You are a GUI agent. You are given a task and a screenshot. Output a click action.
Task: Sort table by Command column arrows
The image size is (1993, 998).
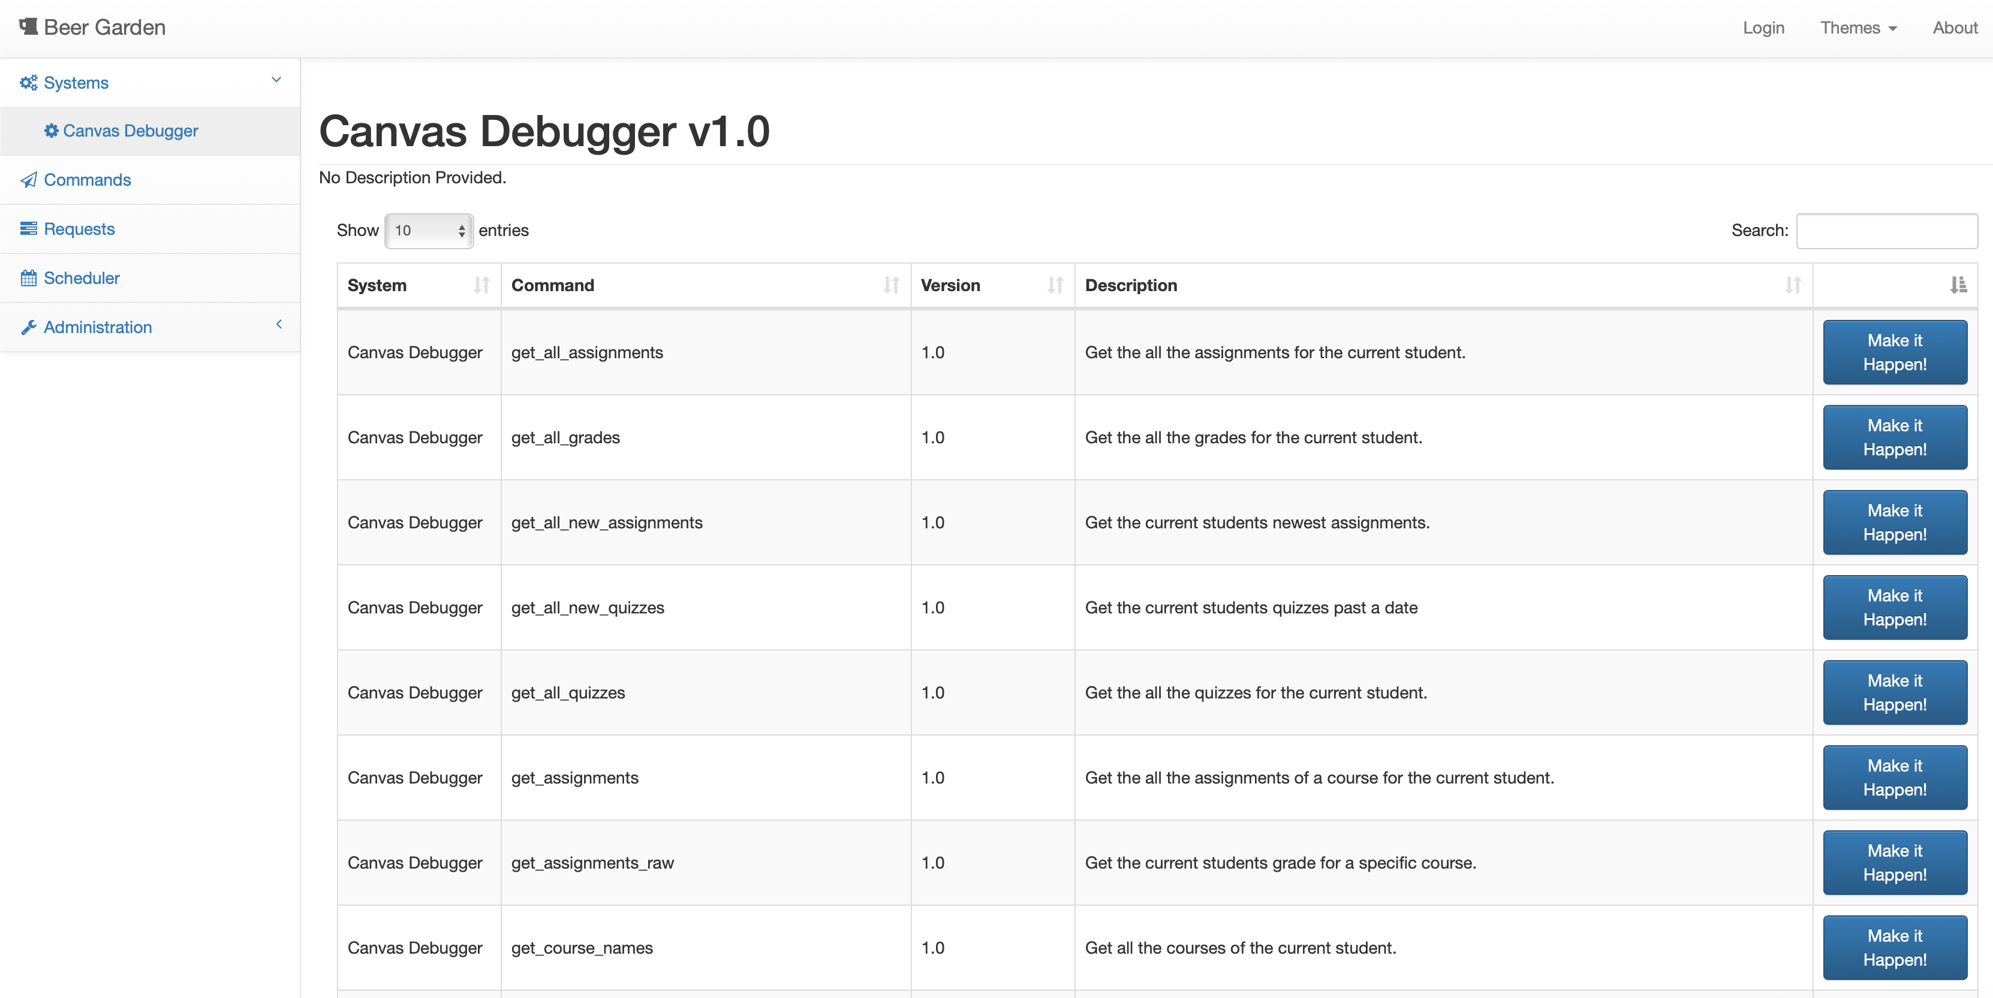pyautogui.click(x=890, y=285)
